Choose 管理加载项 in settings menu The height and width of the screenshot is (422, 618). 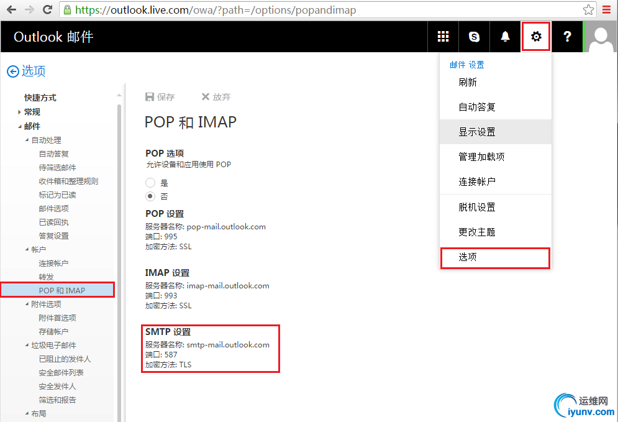tap(496, 157)
